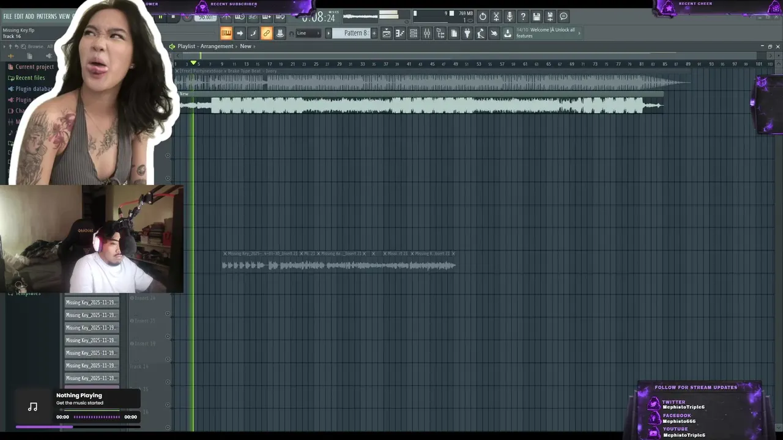Open the EDIT menu
This screenshot has height=440, width=783.
19,16
